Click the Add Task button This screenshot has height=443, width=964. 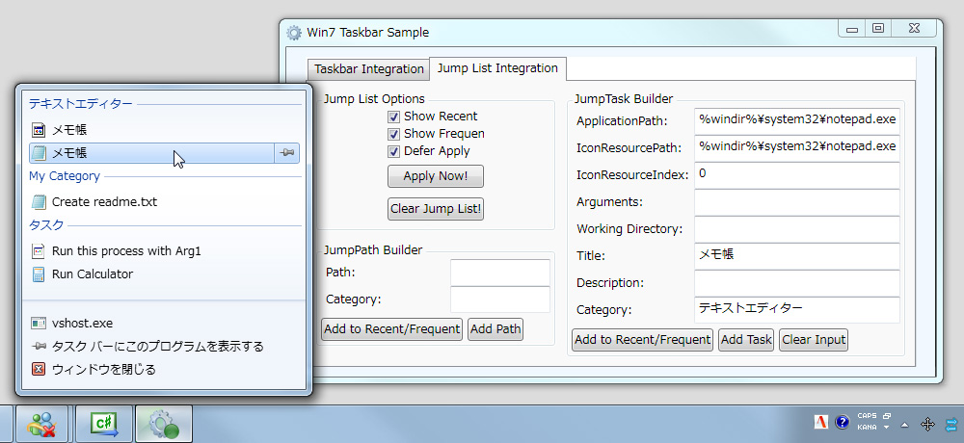click(x=746, y=340)
